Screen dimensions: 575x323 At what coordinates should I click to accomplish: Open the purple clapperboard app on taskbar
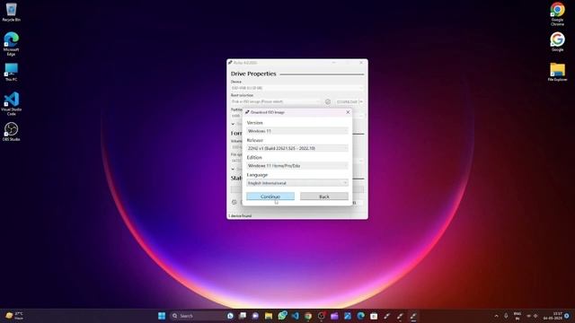334,316
